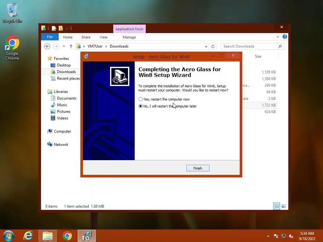The image size is (323, 242).
Task: Open Explorer Help question mark
Action: point(285,37)
